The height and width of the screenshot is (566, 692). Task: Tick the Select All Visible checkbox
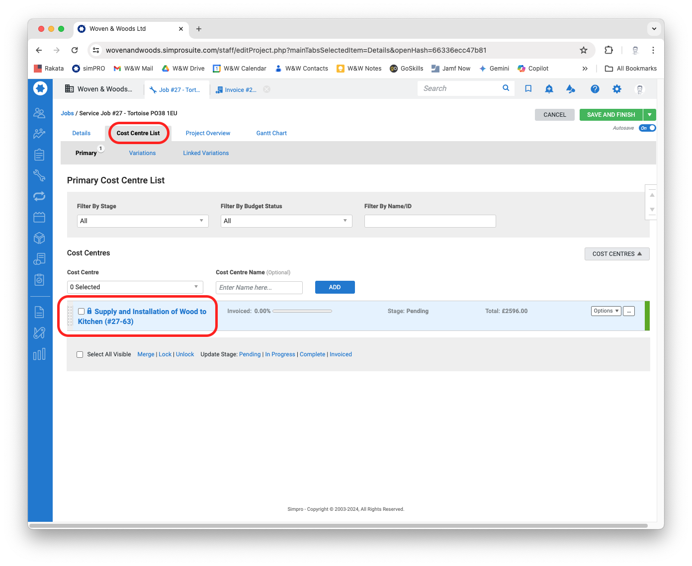(x=80, y=354)
